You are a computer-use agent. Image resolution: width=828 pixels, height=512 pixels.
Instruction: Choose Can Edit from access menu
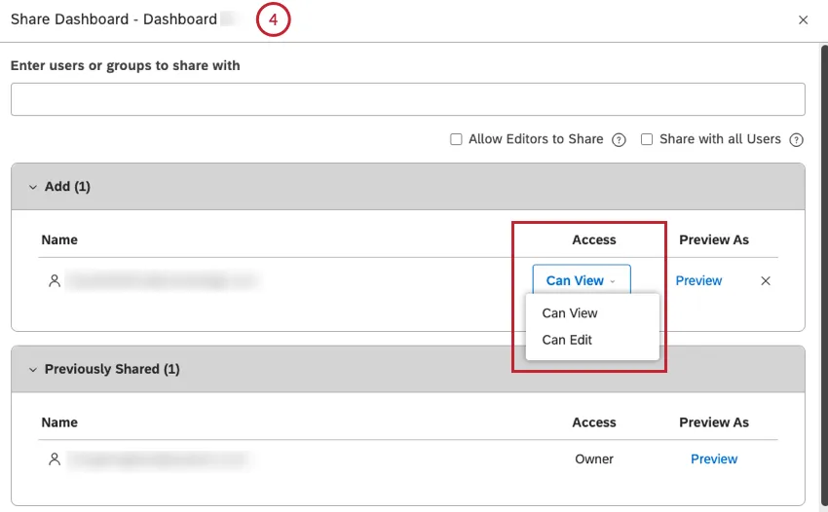[567, 340]
